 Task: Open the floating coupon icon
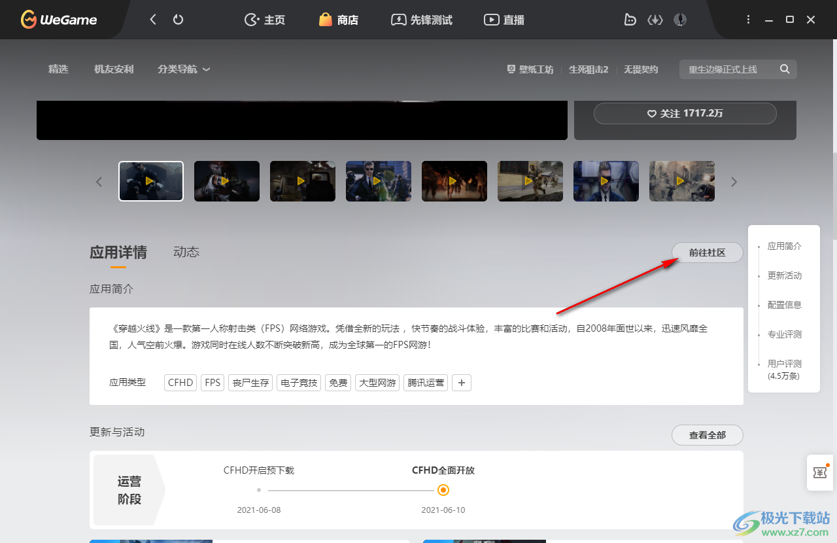820,472
